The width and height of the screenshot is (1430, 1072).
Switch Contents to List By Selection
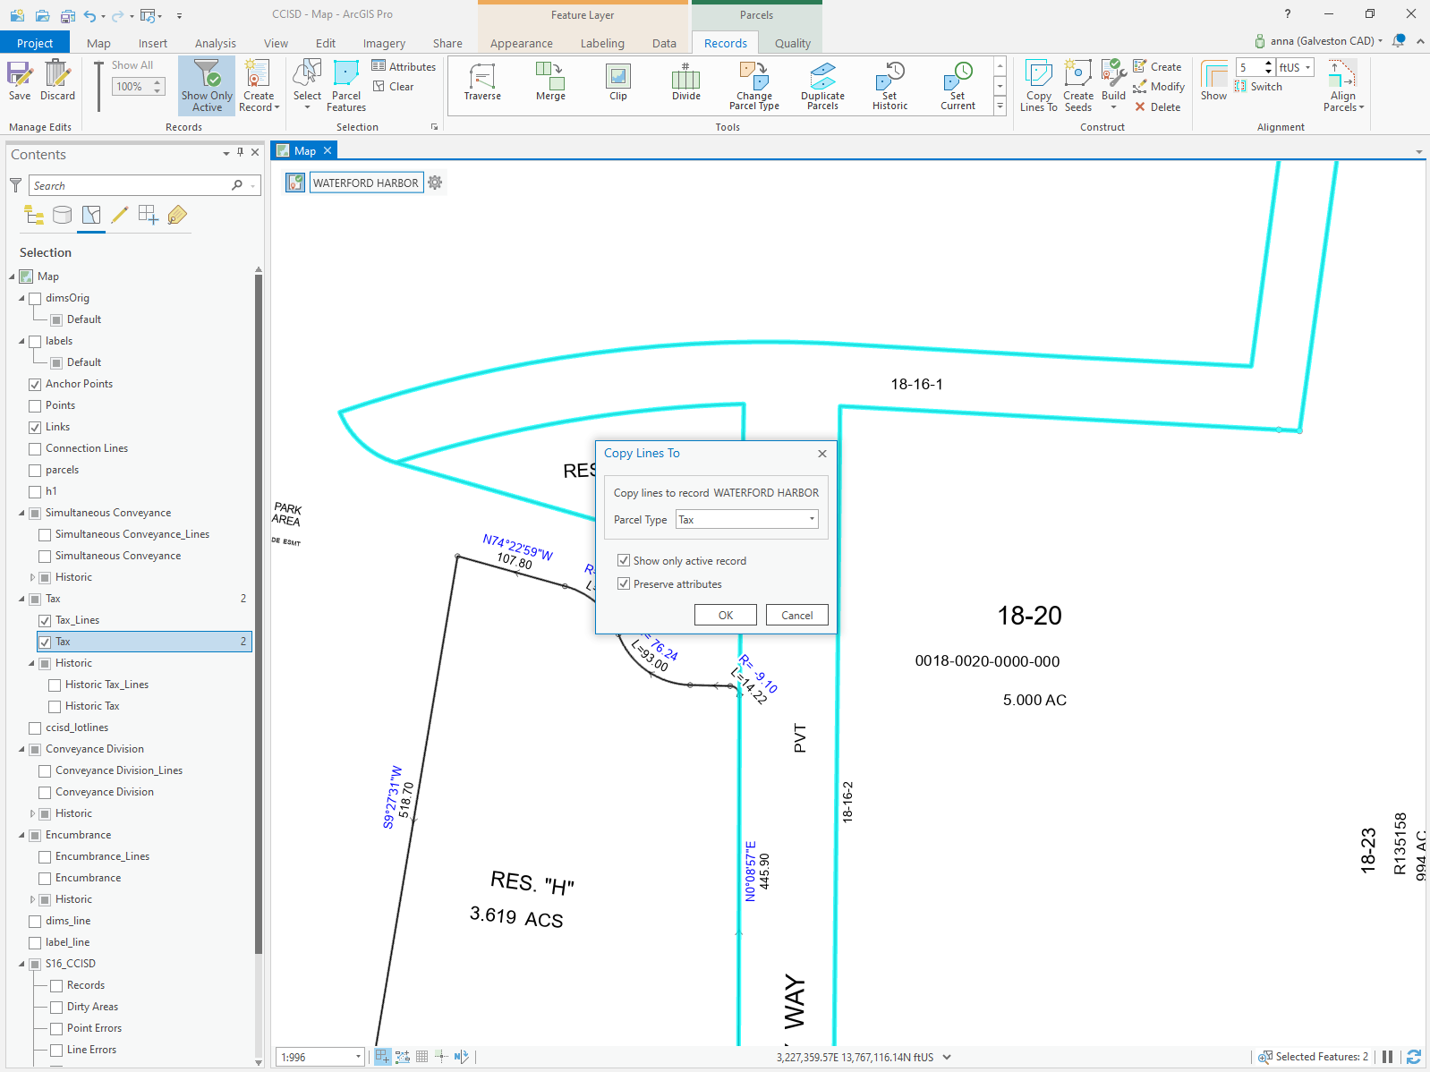[x=91, y=215]
